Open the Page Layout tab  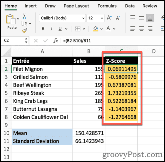(x=76, y=6)
